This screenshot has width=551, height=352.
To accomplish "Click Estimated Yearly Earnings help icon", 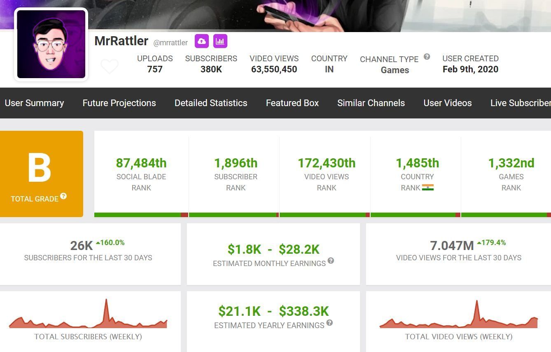I will click(x=329, y=323).
